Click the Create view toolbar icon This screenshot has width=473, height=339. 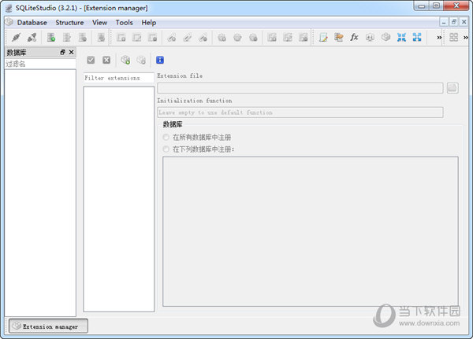coord(272,37)
